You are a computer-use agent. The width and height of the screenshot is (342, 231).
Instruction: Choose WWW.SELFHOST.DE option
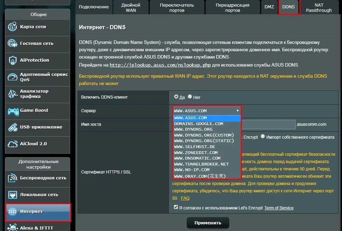click(207, 147)
